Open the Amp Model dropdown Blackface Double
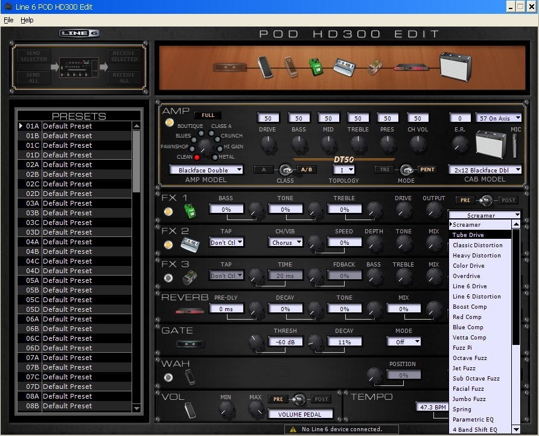 point(206,170)
